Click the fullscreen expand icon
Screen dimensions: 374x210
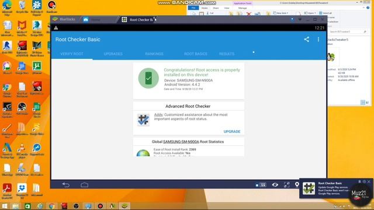(x=287, y=185)
